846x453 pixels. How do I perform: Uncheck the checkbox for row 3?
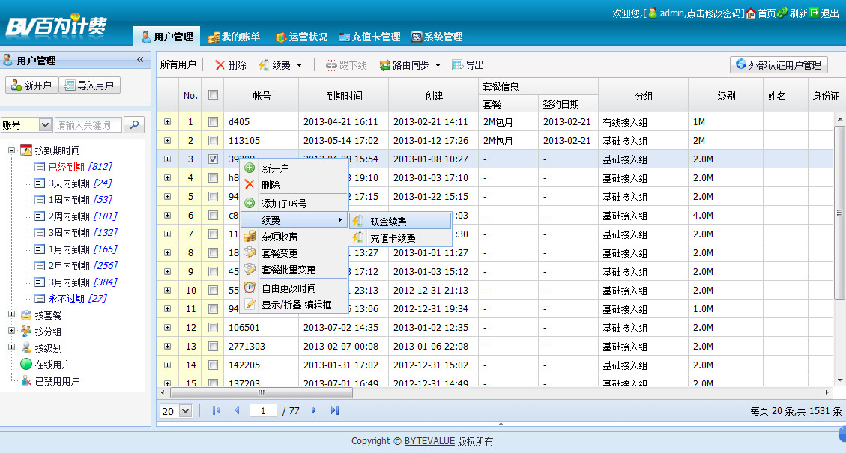pyautogui.click(x=213, y=159)
